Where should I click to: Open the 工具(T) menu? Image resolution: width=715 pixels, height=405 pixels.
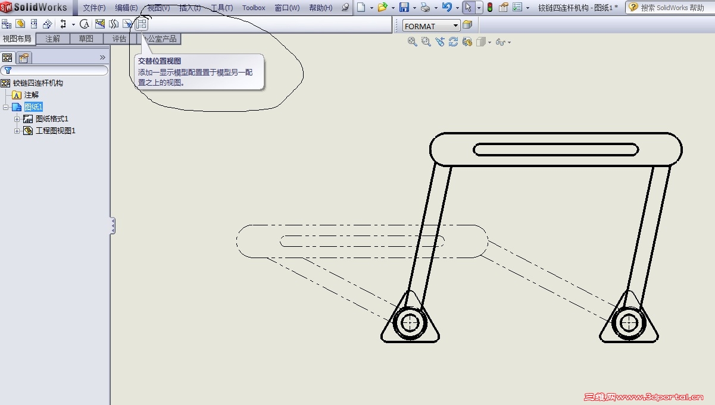tap(221, 8)
